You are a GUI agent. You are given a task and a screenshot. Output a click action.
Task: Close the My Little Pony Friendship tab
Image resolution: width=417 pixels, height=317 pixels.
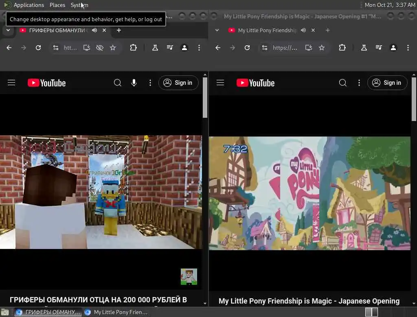pos(313,30)
